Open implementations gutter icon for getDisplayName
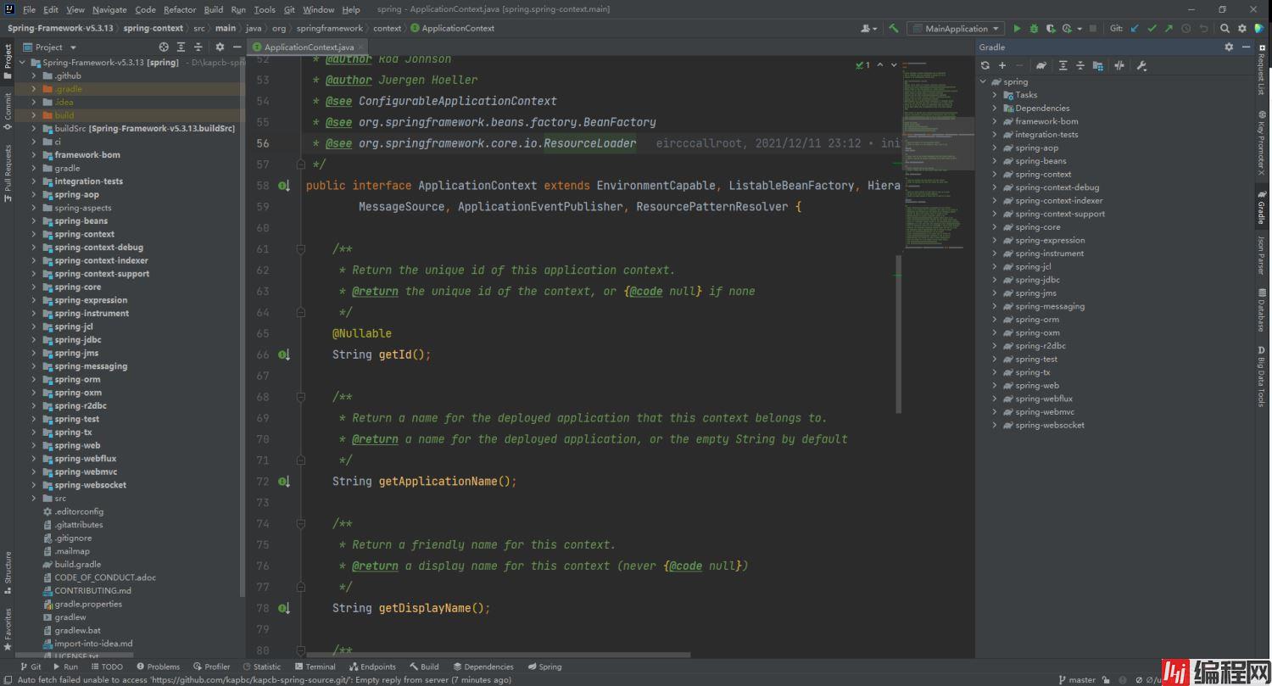The image size is (1272, 686). pos(284,608)
